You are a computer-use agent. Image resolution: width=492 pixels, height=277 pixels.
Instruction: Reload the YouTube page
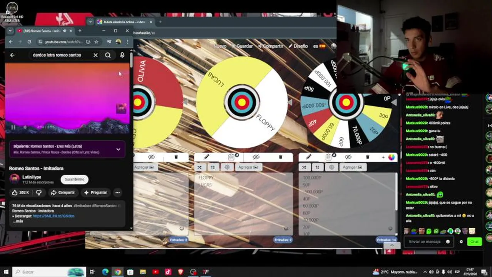click(x=29, y=42)
